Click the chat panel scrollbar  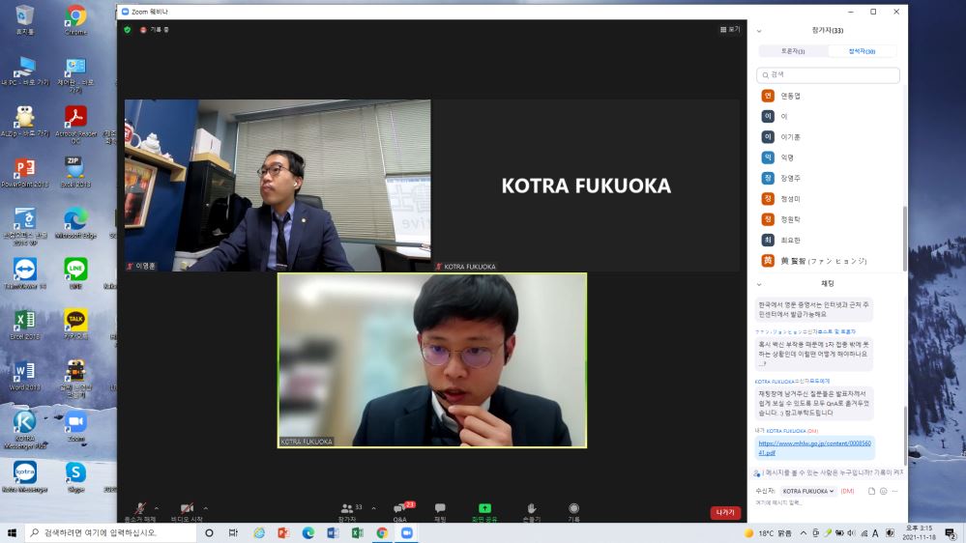click(904, 436)
